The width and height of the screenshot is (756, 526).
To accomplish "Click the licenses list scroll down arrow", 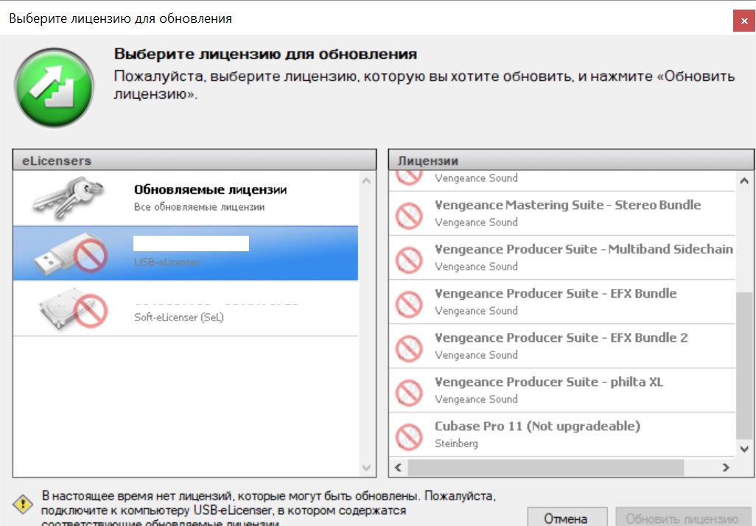I will tap(744, 449).
